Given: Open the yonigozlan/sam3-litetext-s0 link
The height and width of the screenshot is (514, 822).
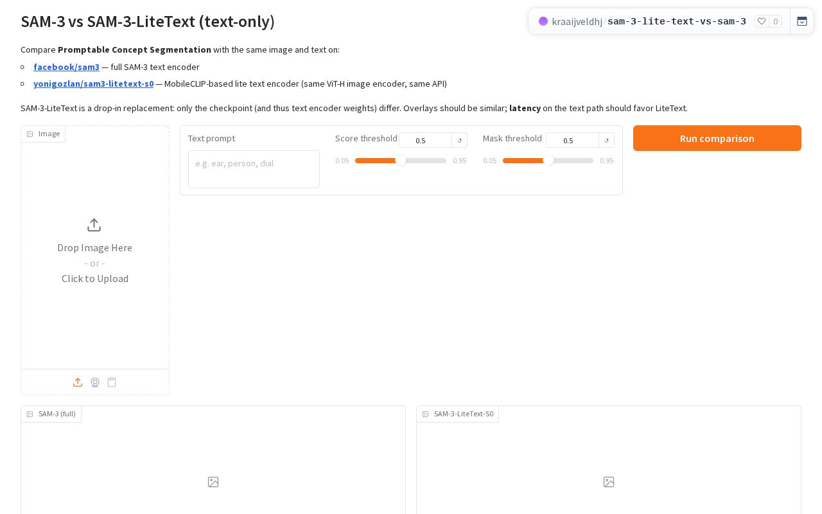Looking at the screenshot, I should coord(93,84).
